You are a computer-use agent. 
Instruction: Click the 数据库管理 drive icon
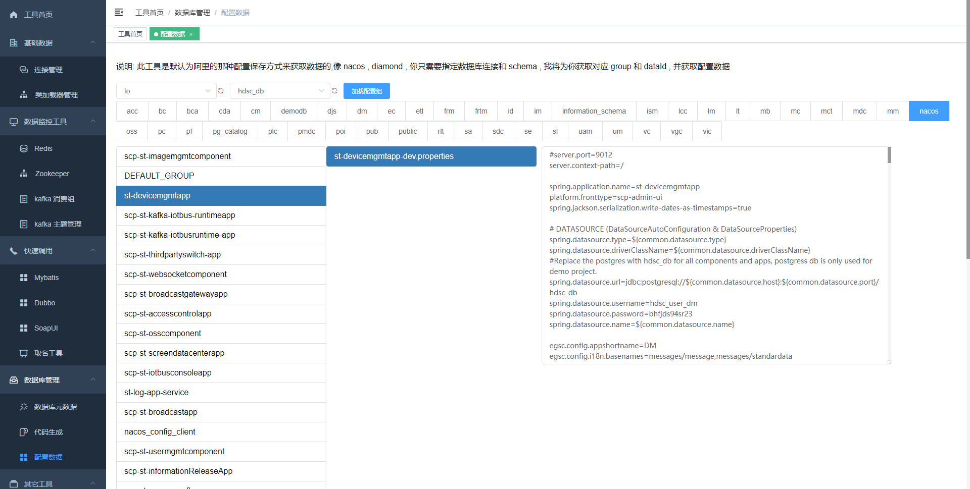click(x=14, y=380)
